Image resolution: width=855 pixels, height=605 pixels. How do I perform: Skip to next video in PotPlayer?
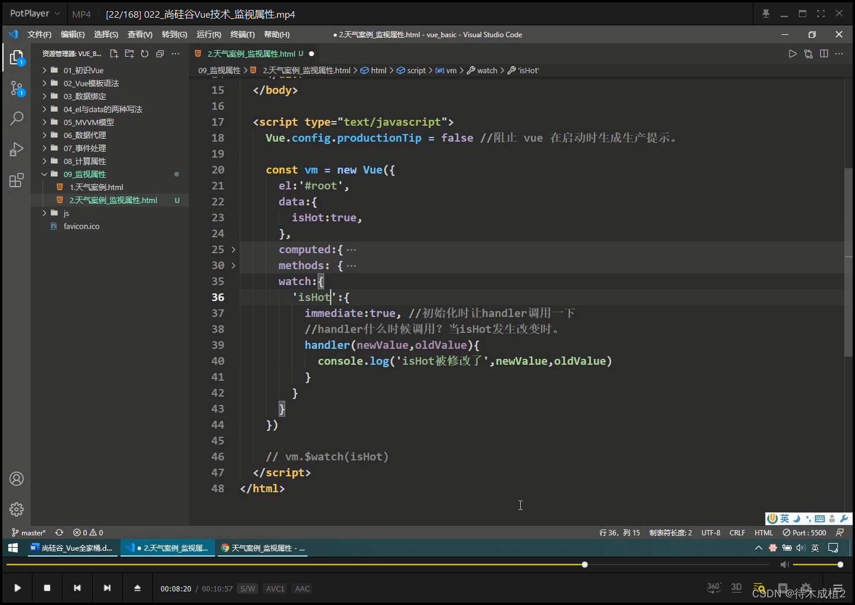pyautogui.click(x=107, y=588)
